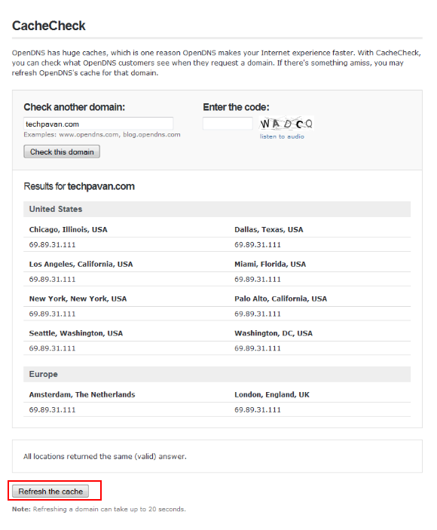This screenshot has width=437, height=530.
Task: Open the listen to audio link
Action: click(282, 136)
